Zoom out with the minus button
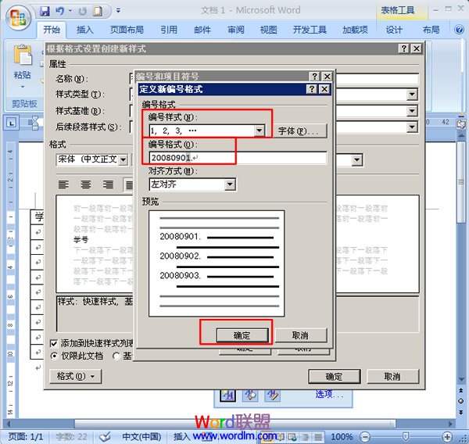This screenshot has height=444, width=469. click(x=364, y=437)
